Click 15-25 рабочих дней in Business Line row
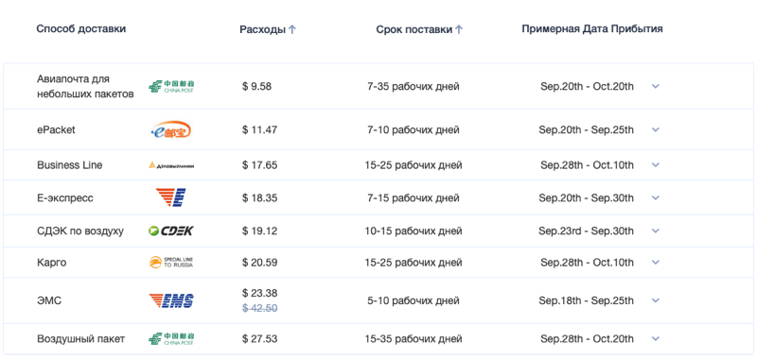 point(414,165)
